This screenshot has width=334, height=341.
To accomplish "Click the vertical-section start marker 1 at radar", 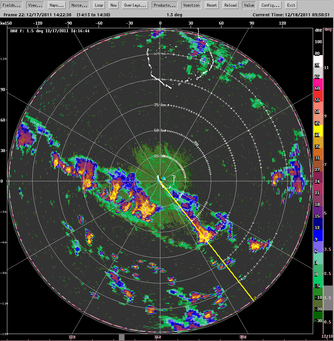I will 161,178.
